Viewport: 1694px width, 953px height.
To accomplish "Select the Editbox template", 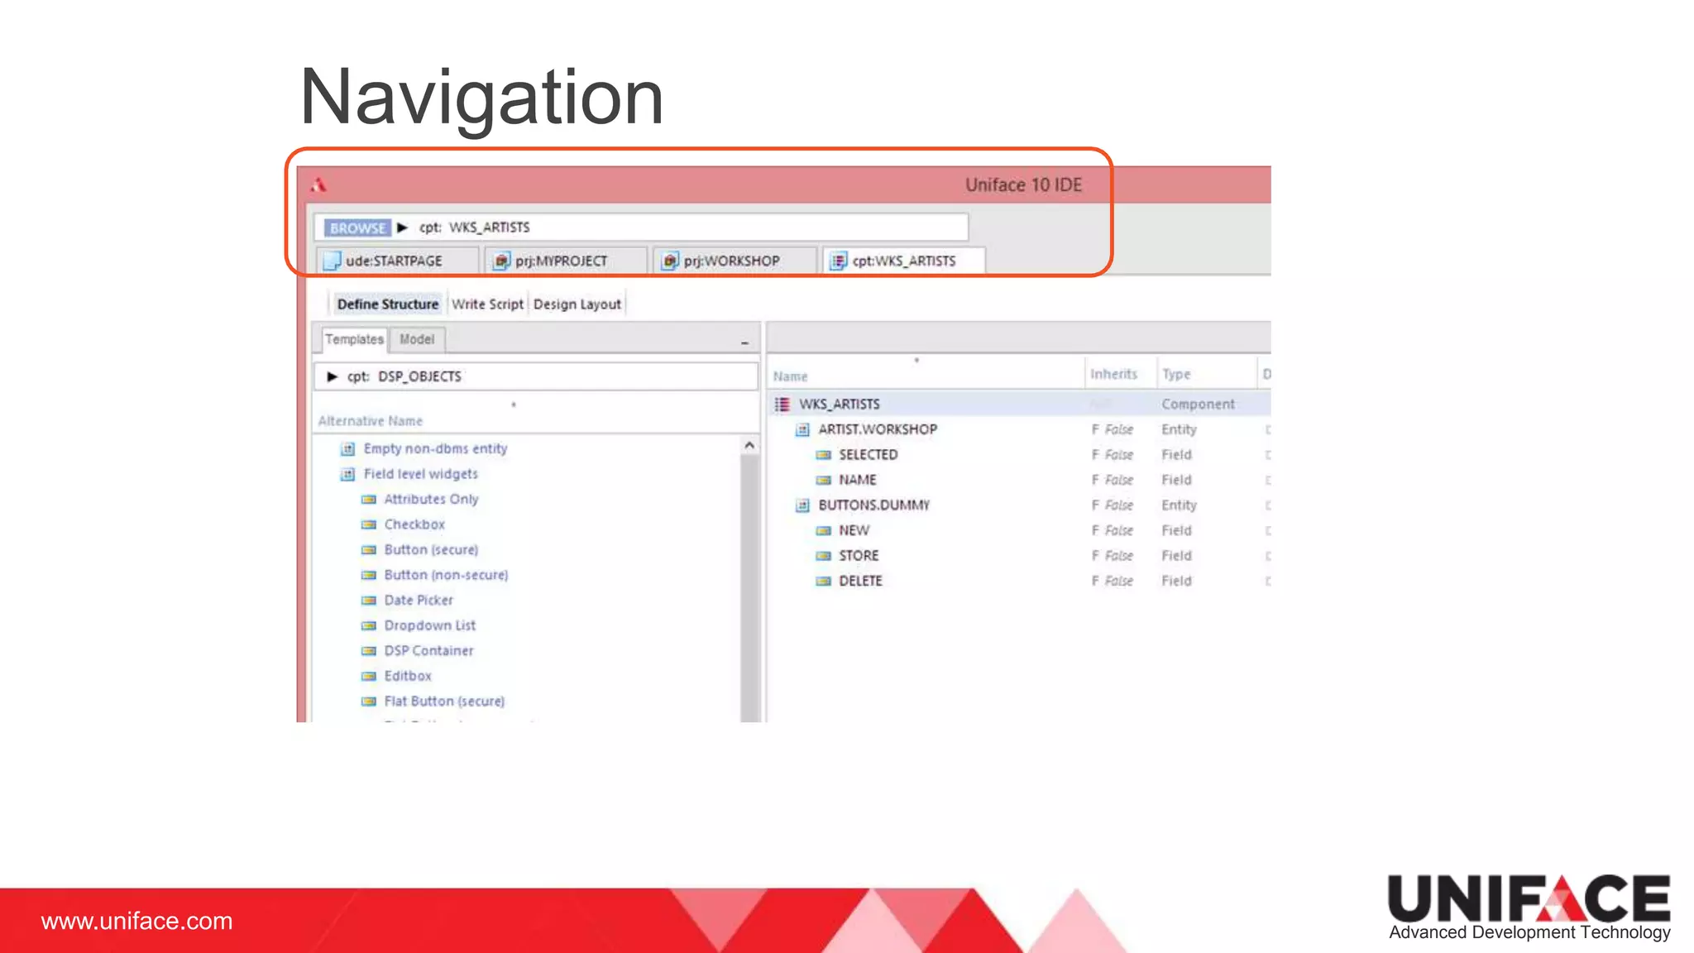I will coord(408,676).
